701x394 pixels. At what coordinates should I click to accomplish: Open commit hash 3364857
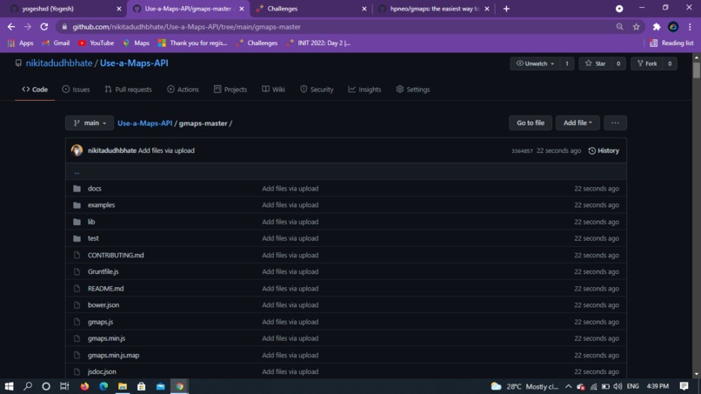[x=522, y=151]
